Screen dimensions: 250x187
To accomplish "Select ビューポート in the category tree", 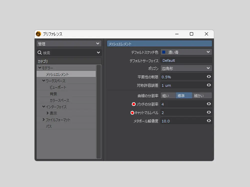I will 58,88.
